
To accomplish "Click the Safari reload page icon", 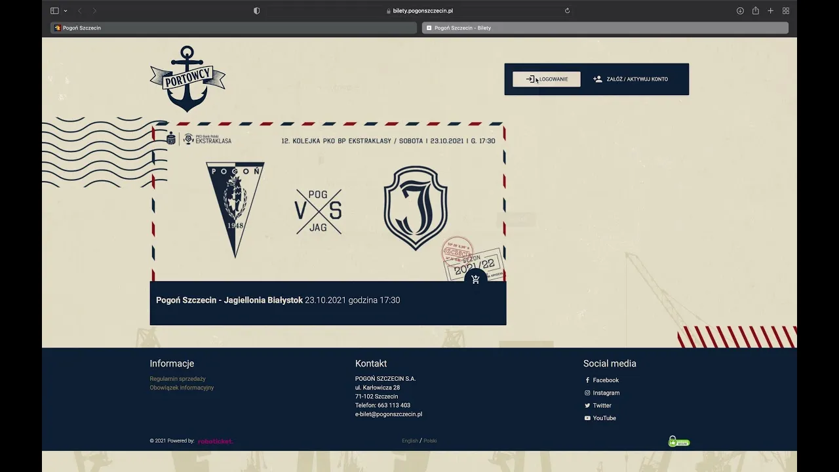I will (x=567, y=10).
